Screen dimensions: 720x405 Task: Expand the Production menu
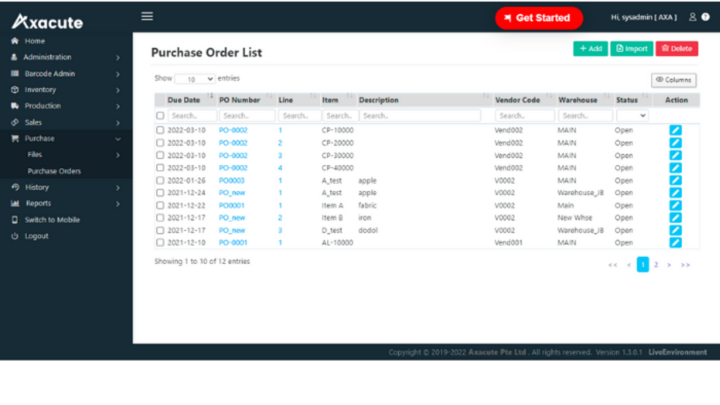pyautogui.click(x=66, y=106)
